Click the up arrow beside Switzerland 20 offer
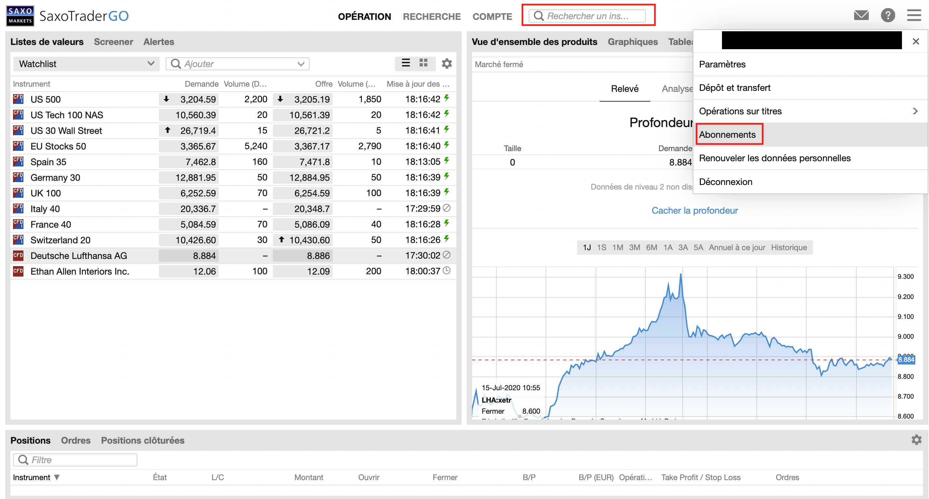The width and height of the screenshot is (929, 499). pyautogui.click(x=281, y=239)
